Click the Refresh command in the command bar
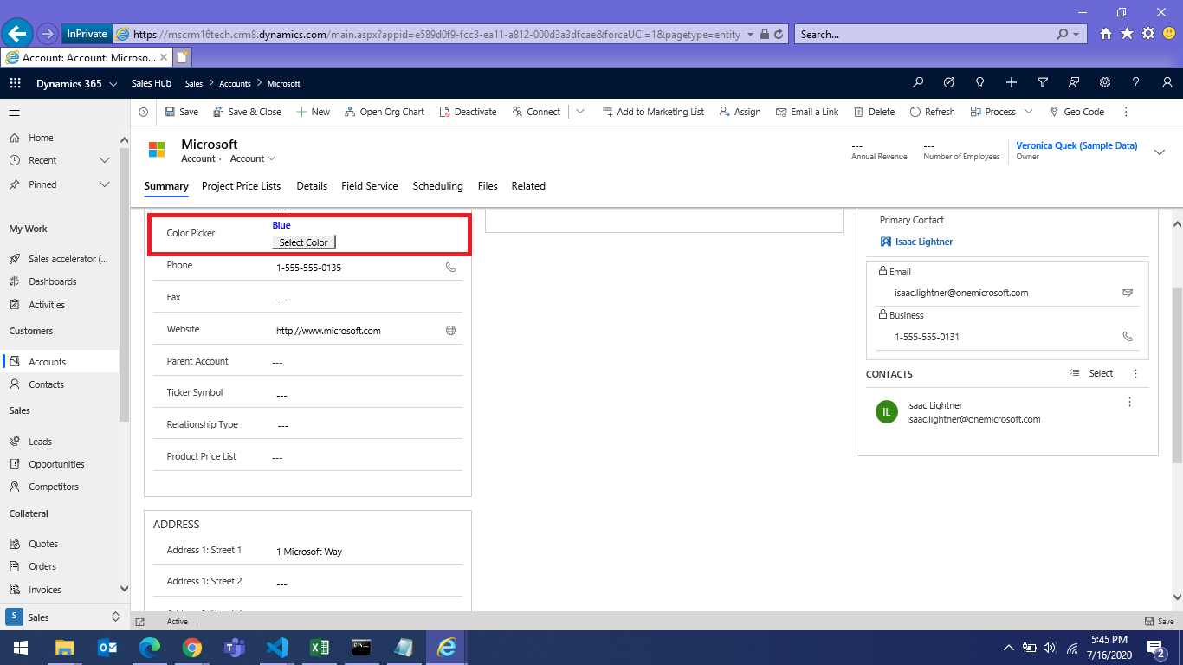1183x665 pixels. point(932,111)
